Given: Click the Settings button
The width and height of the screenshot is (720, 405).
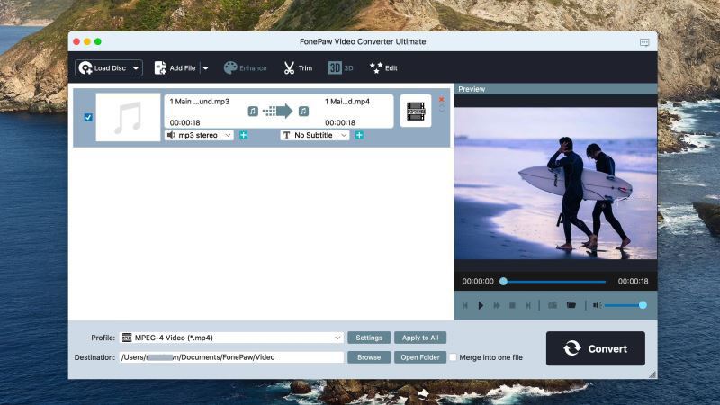Looking at the screenshot, I should coord(369,337).
